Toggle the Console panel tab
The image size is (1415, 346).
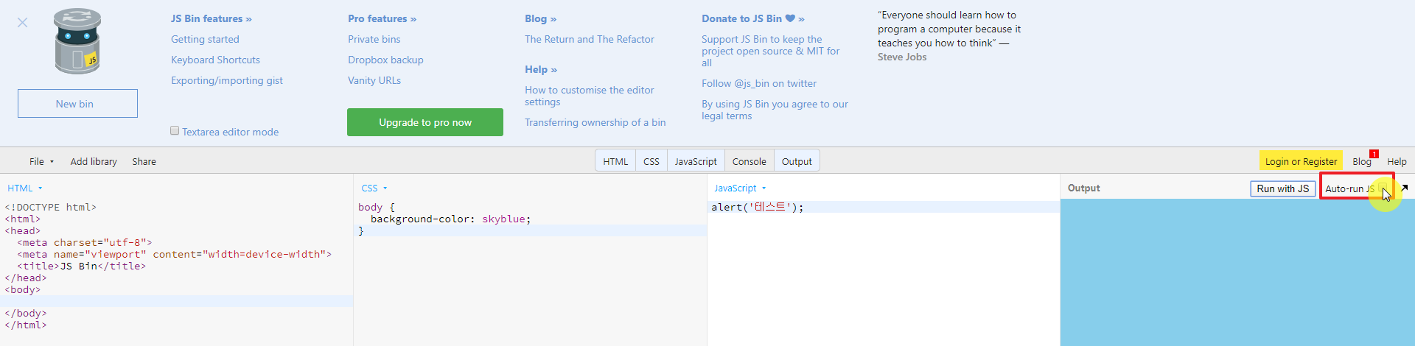pos(750,161)
